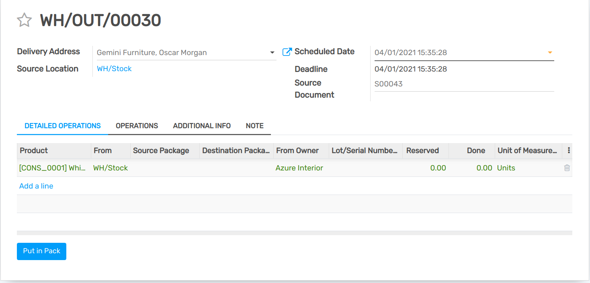Click the Put in Pack button
Viewport: 590px width, 283px height.
point(41,251)
